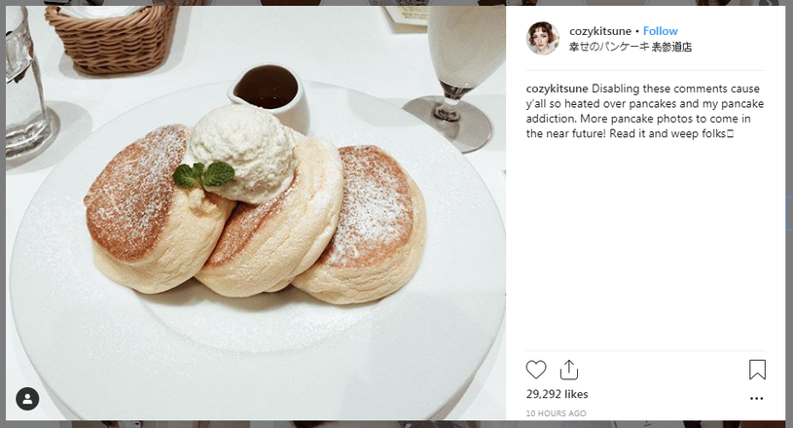Click the bold cozykitsune name in the caption

[x=557, y=89]
